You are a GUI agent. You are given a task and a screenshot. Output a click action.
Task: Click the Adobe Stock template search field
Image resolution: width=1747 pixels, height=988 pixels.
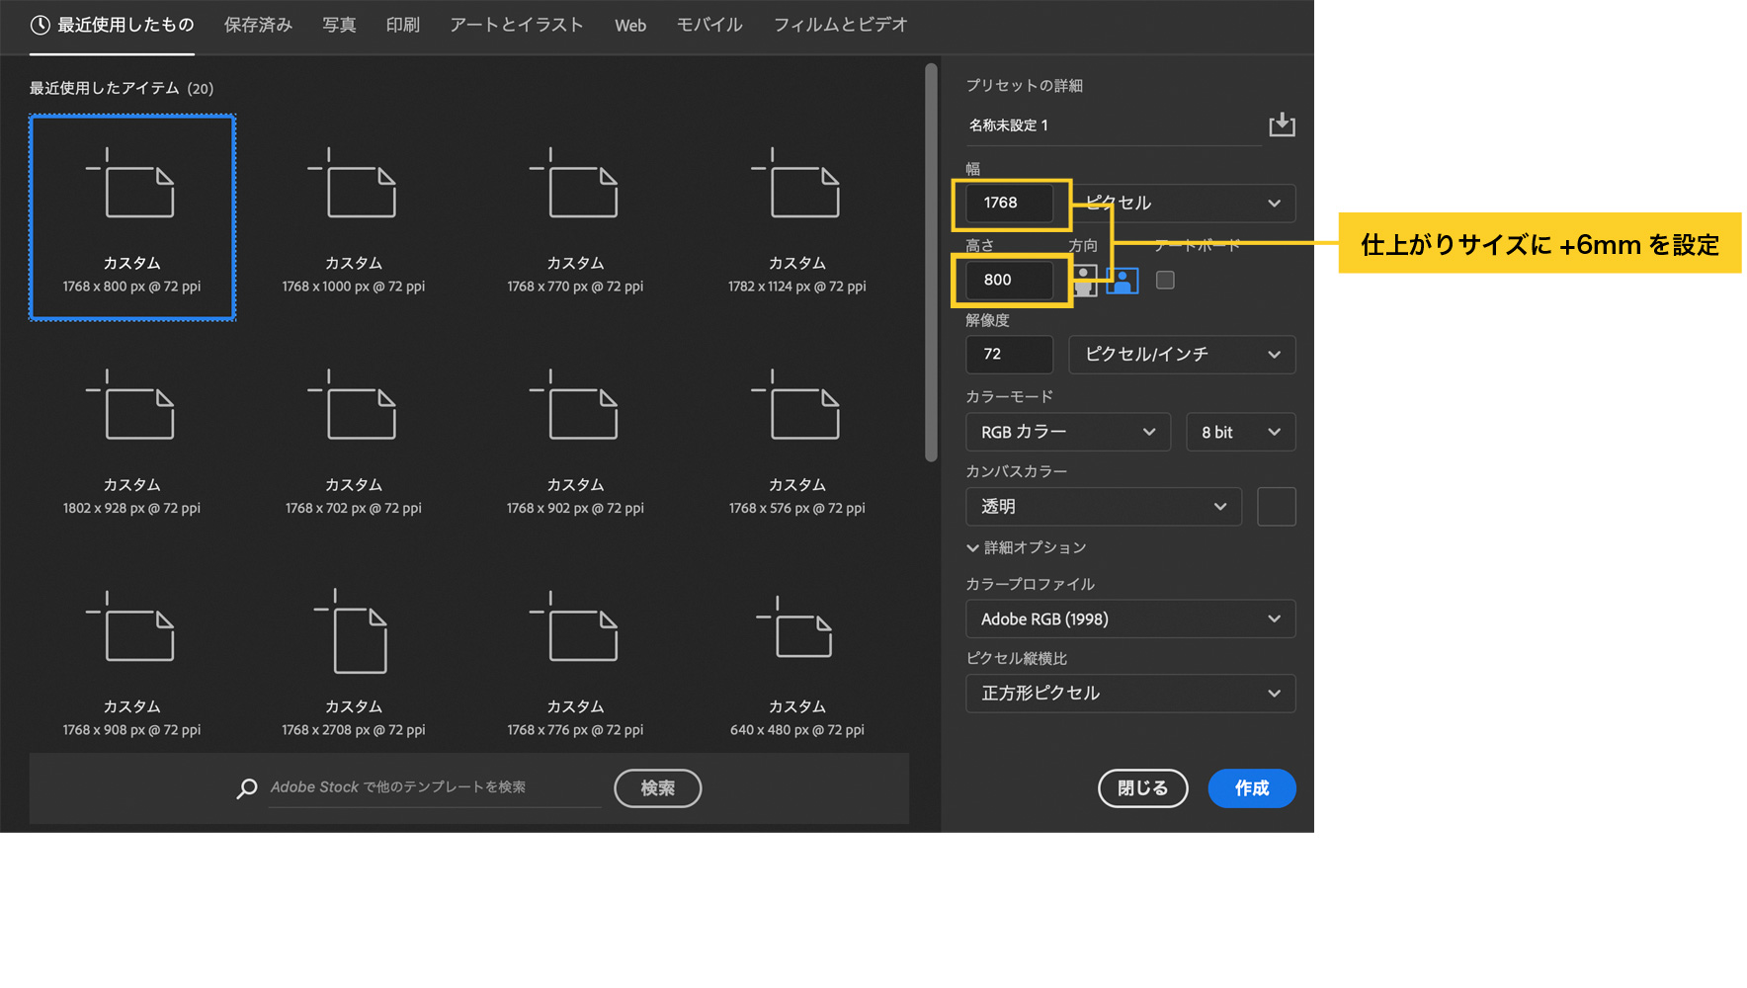click(x=435, y=787)
